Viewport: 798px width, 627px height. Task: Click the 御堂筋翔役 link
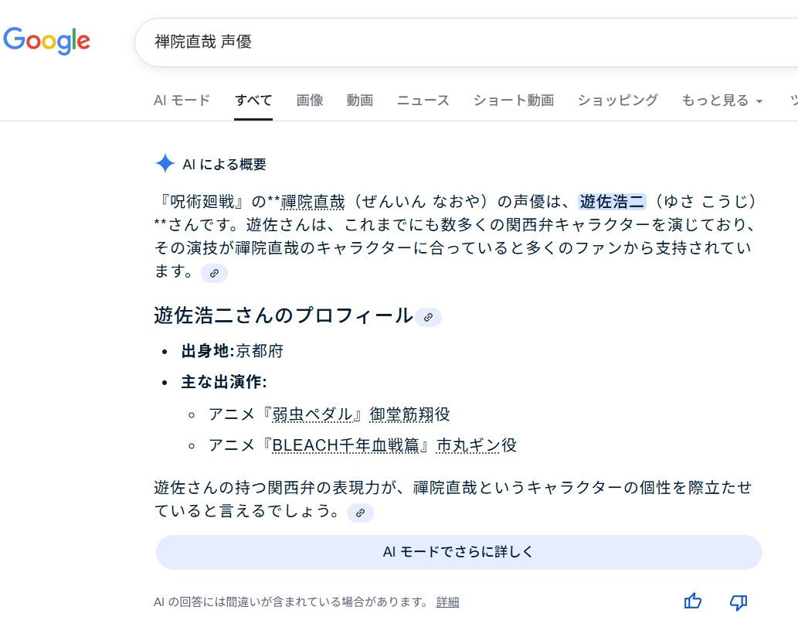click(409, 414)
